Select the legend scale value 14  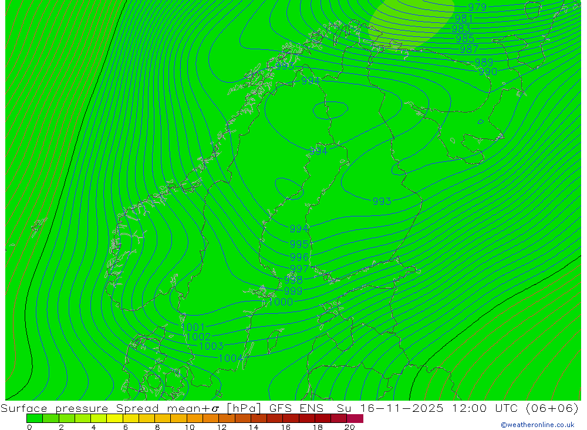click(x=254, y=427)
